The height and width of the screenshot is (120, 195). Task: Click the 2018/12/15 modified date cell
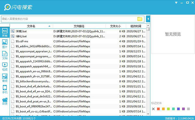click(x=136, y=51)
